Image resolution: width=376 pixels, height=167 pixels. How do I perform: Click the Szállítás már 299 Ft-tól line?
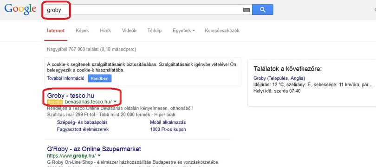tap(111, 115)
